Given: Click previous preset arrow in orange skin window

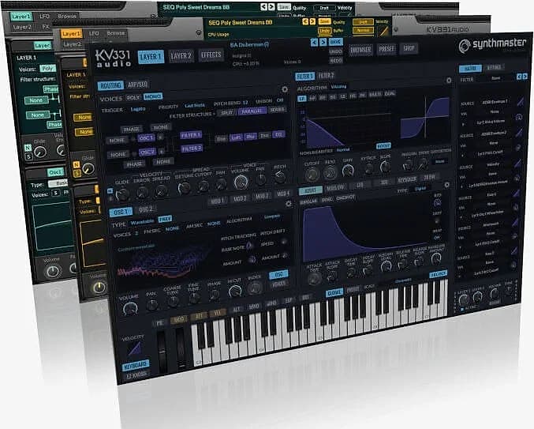Looking at the screenshot, I should point(305,22).
